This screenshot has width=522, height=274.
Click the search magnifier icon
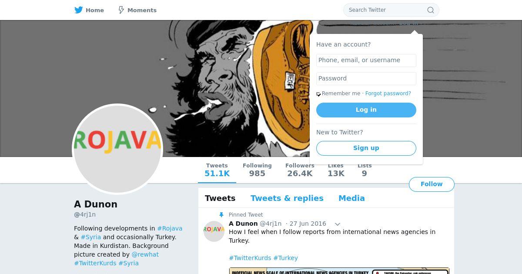[431, 10]
